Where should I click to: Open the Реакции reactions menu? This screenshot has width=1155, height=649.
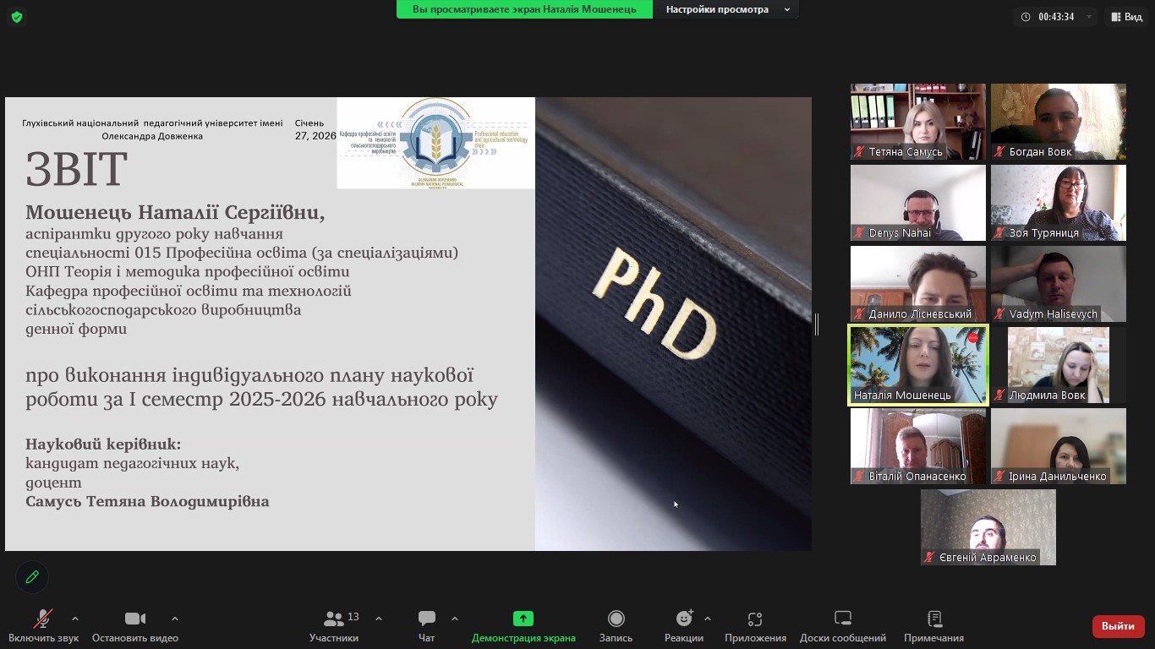pyautogui.click(x=683, y=626)
